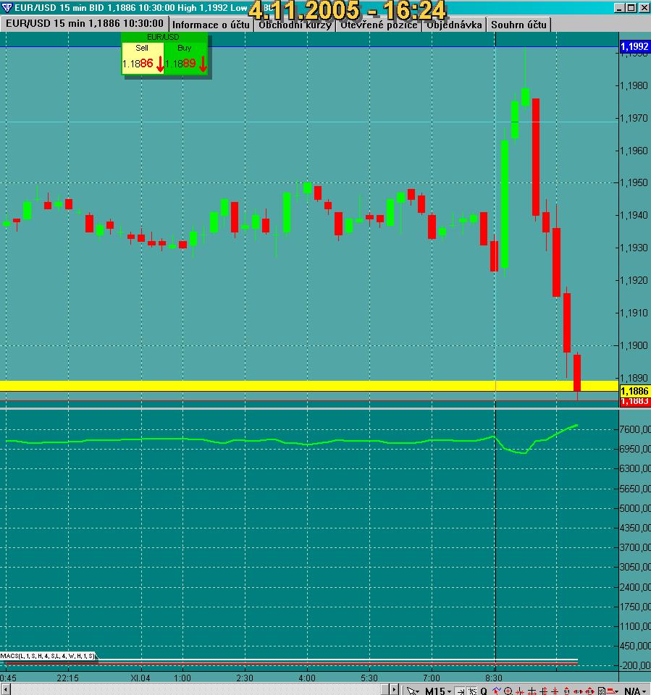651x695 pixels.
Task: Expand the N/A dropdown in toolbar
Action: [634, 691]
